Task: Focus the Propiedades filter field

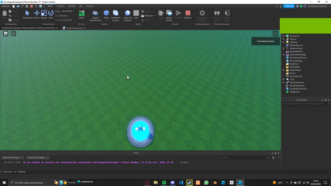Action: (306, 104)
